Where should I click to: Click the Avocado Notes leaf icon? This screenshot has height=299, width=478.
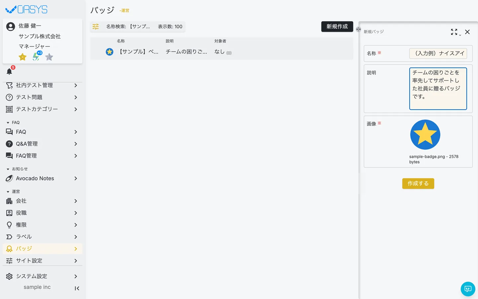pos(9,178)
